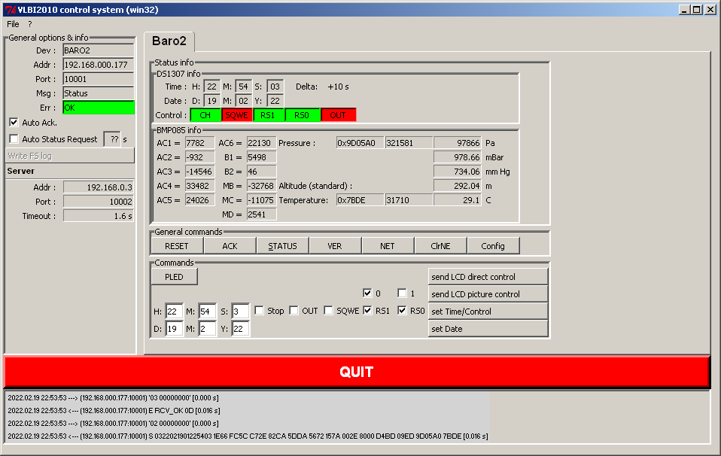Image resolution: width=721 pixels, height=456 pixels.
Task: Toggle the Auto Ack. checkbox
Action: [x=14, y=122]
